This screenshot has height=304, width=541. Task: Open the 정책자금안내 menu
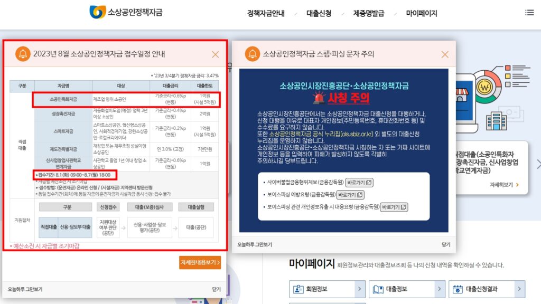pyautogui.click(x=266, y=13)
